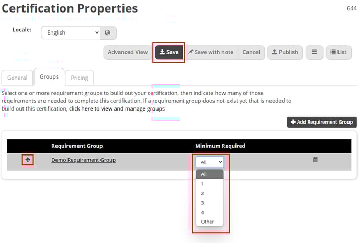360x243 pixels.
Task: Open the Locale English dropdown
Action: point(71,32)
